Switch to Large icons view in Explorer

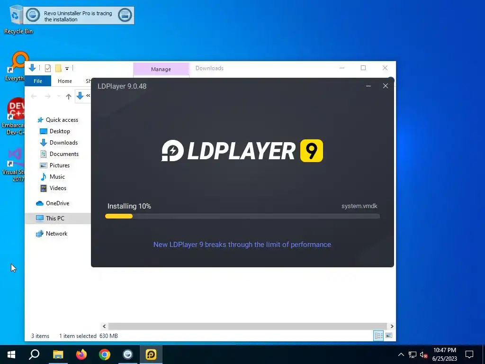click(x=389, y=336)
